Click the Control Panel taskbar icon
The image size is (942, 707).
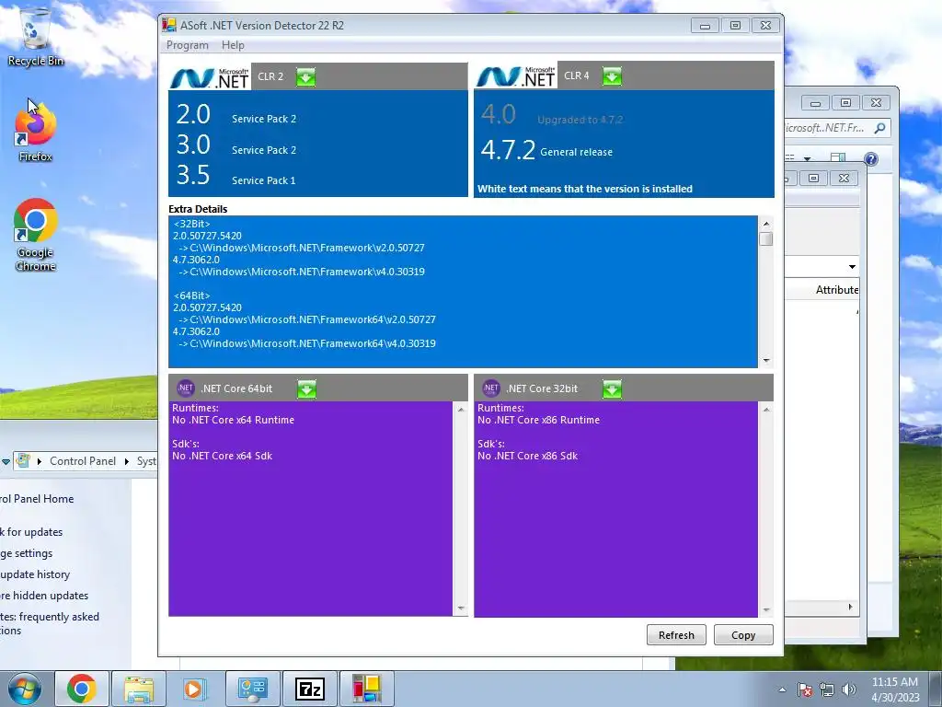(x=252, y=689)
